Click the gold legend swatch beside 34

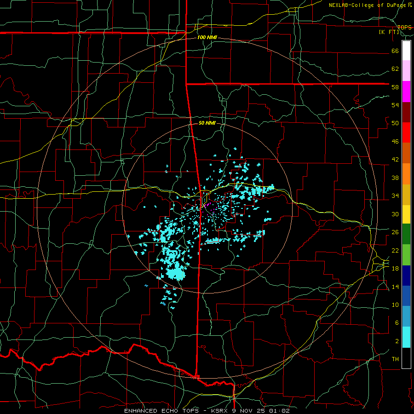pyautogui.click(x=406, y=195)
